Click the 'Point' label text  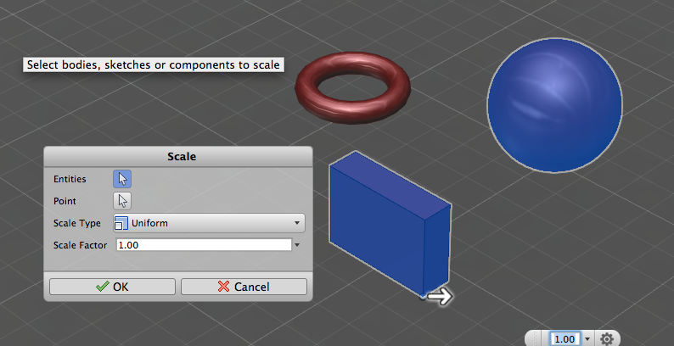[x=65, y=201]
